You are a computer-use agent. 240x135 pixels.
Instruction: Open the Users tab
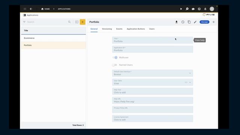pyautogui.click(x=152, y=29)
